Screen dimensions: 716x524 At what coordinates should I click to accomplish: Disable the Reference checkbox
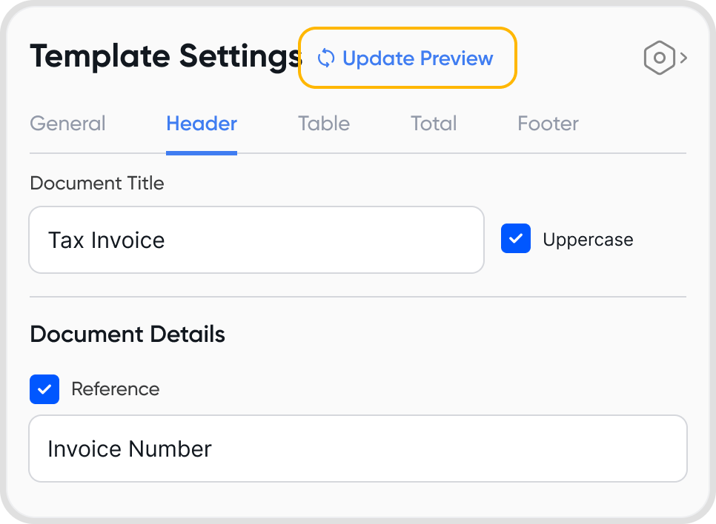coord(44,389)
